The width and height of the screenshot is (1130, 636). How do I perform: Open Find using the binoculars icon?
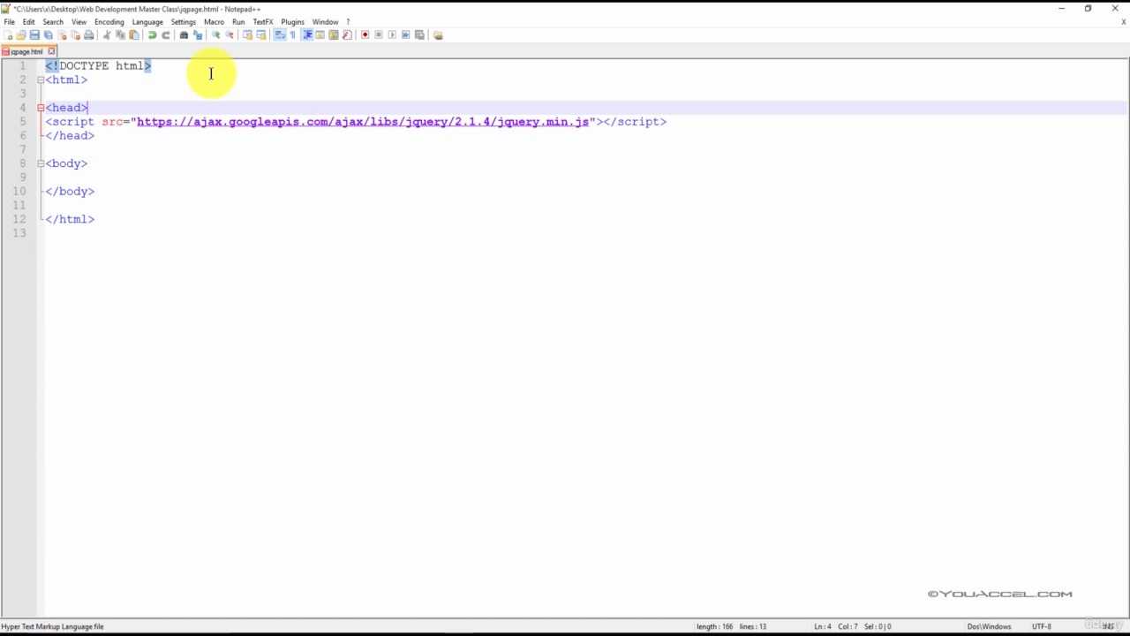(184, 35)
